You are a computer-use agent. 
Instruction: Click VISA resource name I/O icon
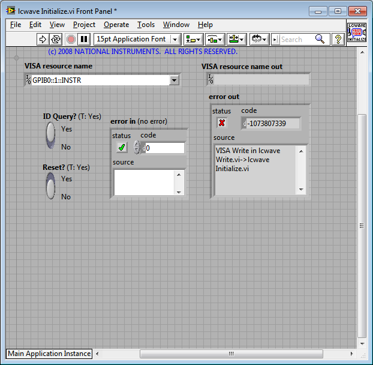tap(28, 80)
